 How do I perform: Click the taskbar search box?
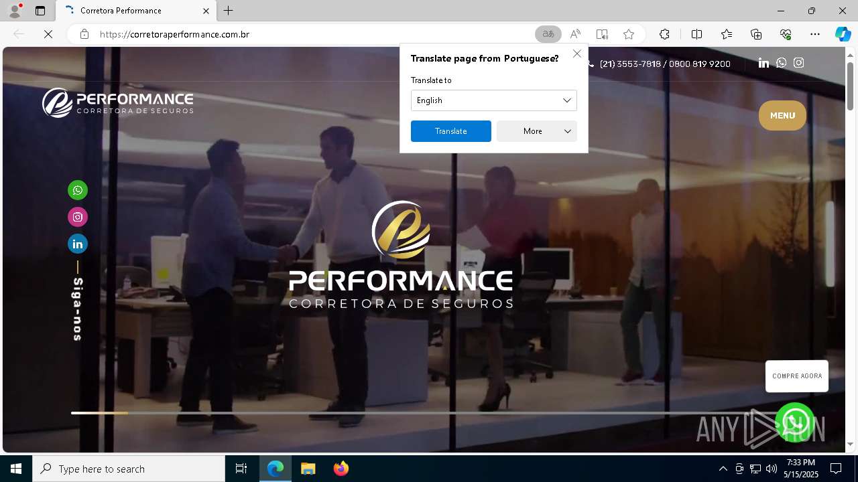point(129,469)
